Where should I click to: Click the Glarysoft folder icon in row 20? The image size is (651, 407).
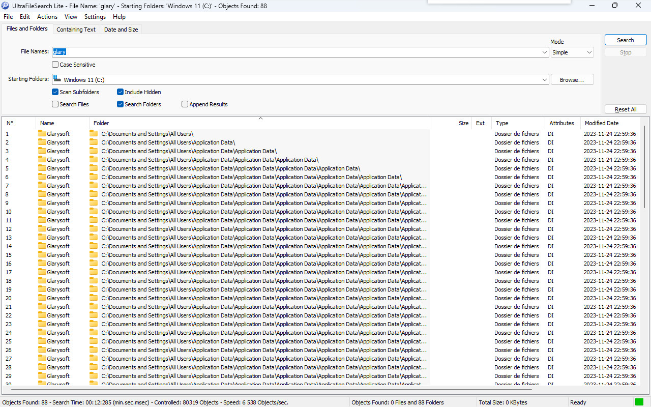click(42, 298)
